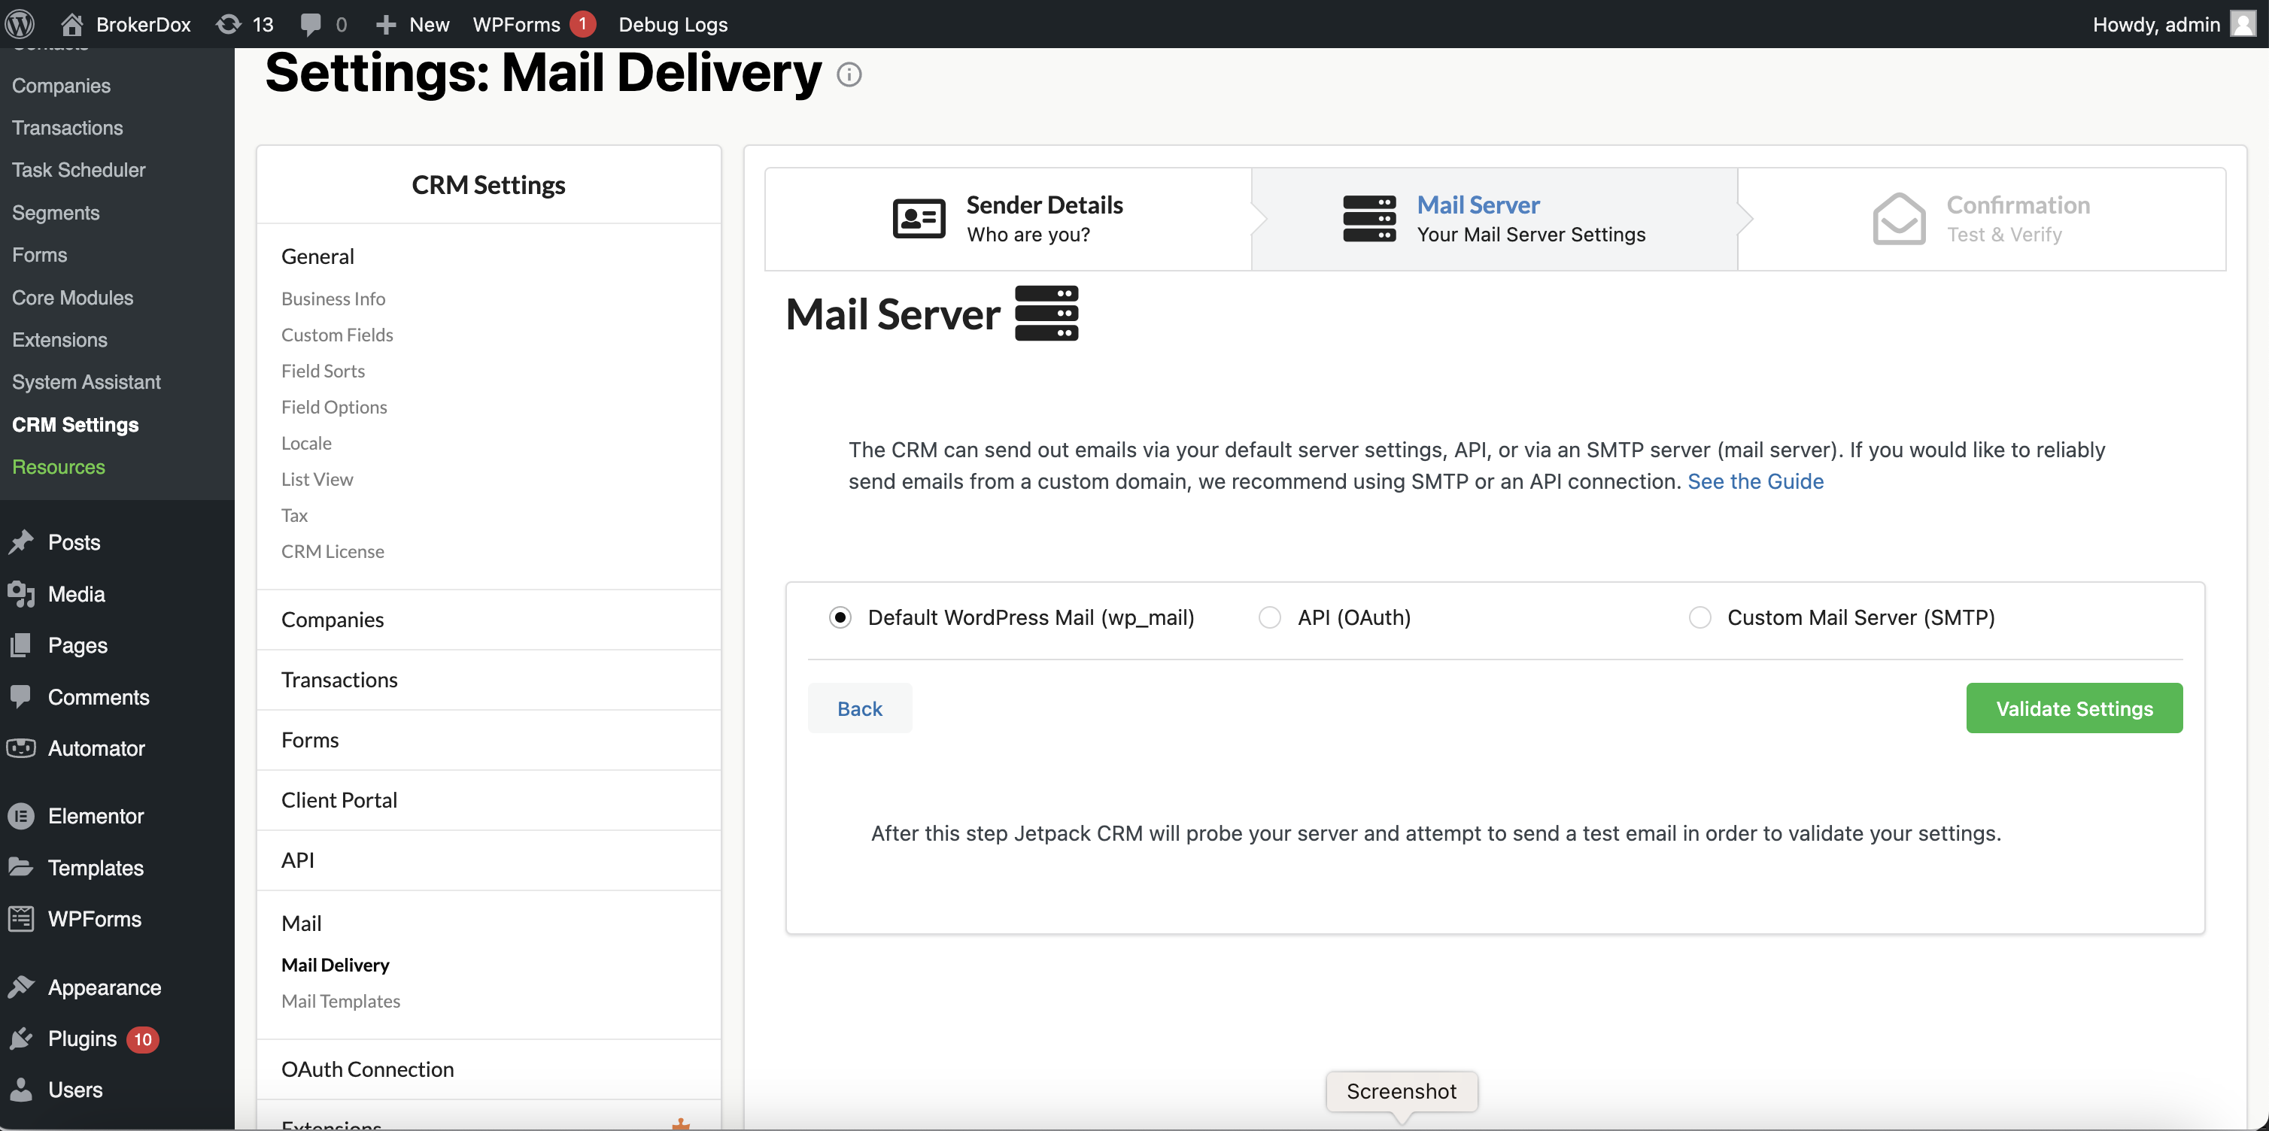Open Business Info settings link
The image size is (2269, 1131).
point(333,299)
